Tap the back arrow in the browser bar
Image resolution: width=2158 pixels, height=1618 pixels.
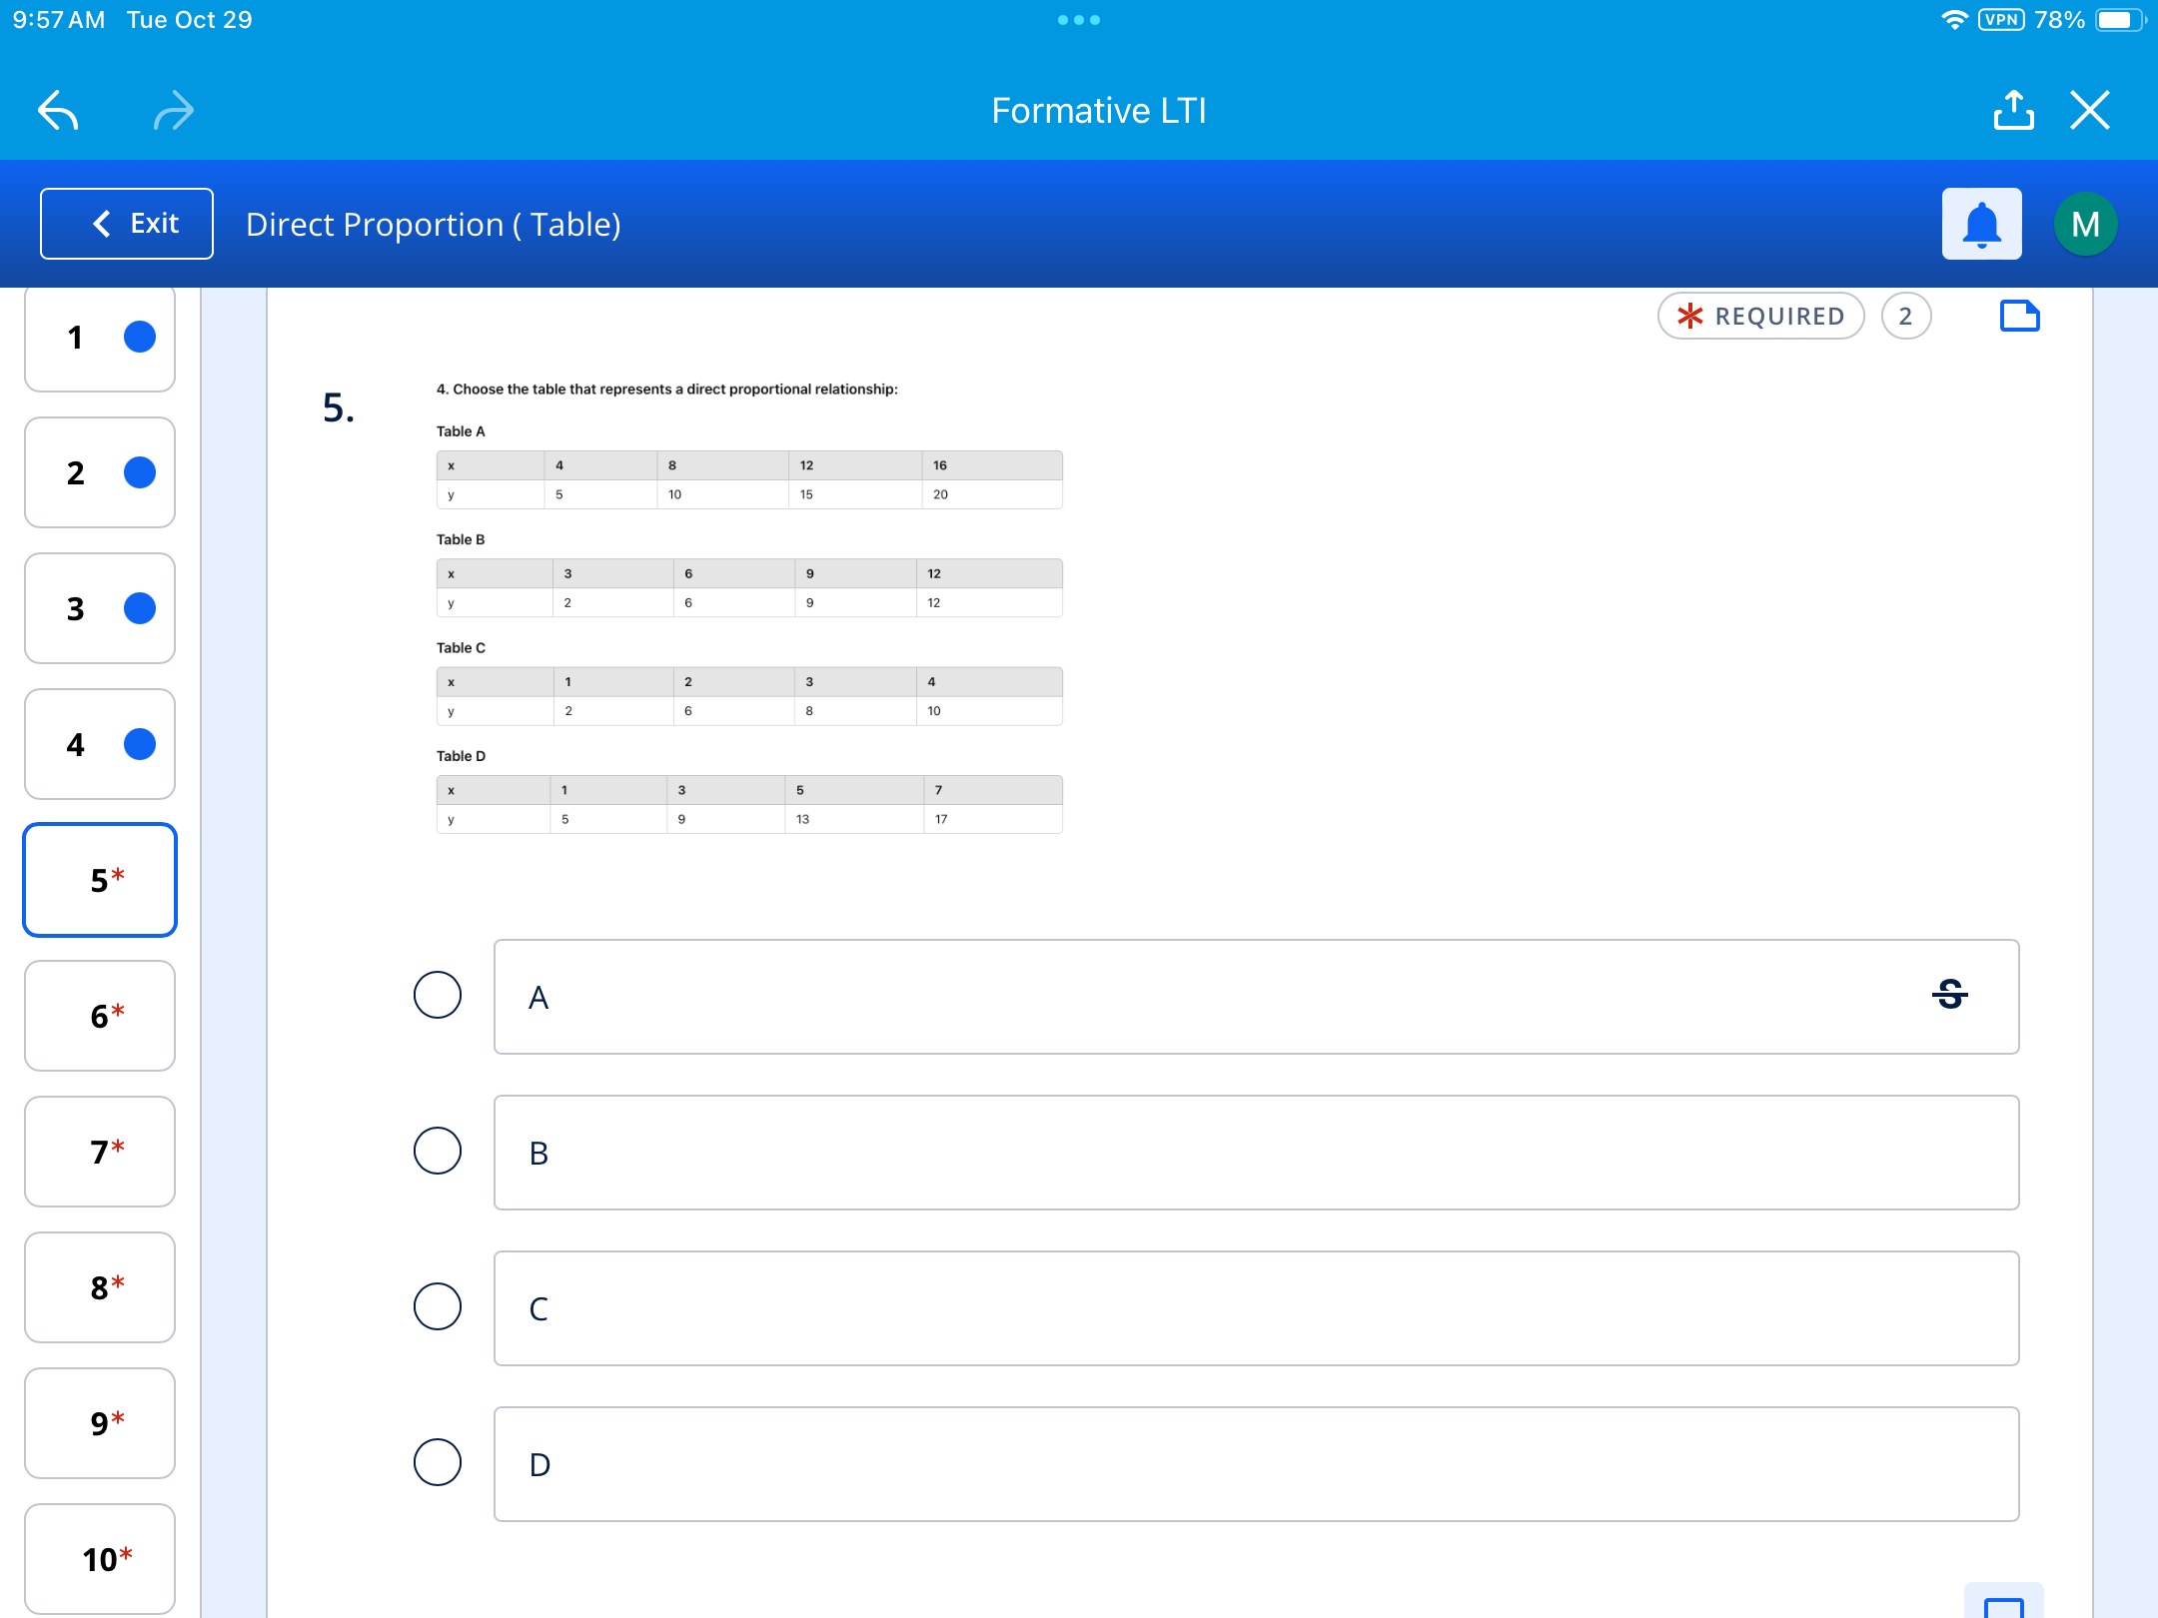[59, 110]
